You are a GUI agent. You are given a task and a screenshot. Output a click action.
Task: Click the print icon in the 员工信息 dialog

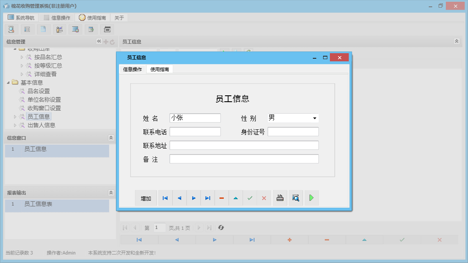(280, 198)
